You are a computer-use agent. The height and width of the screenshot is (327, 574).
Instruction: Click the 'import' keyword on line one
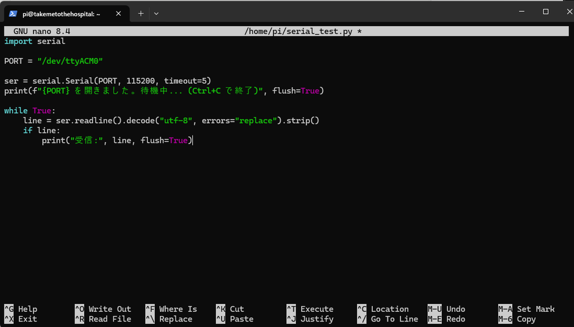pos(18,41)
